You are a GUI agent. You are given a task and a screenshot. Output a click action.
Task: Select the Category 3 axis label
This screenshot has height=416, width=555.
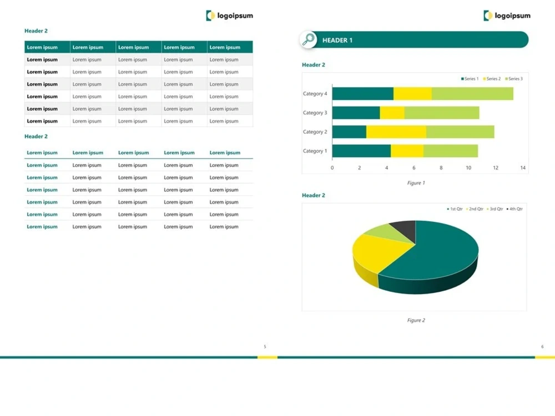point(315,113)
